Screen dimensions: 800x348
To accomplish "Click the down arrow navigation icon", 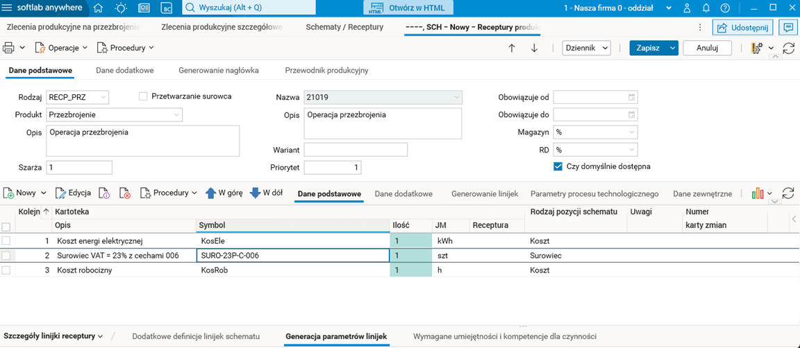I will tap(534, 48).
